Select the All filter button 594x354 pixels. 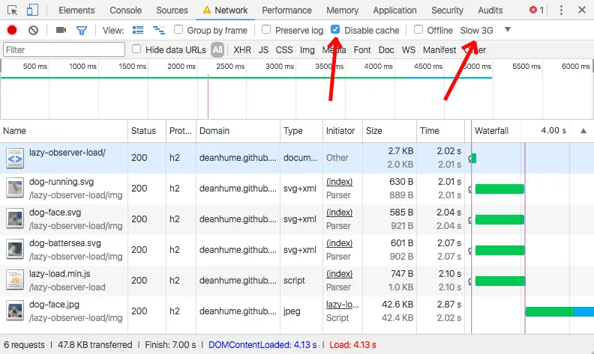pyautogui.click(x=217, y=50)
